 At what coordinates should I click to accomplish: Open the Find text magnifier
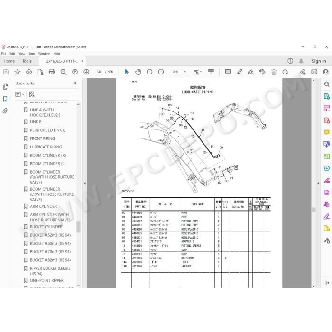63,72
